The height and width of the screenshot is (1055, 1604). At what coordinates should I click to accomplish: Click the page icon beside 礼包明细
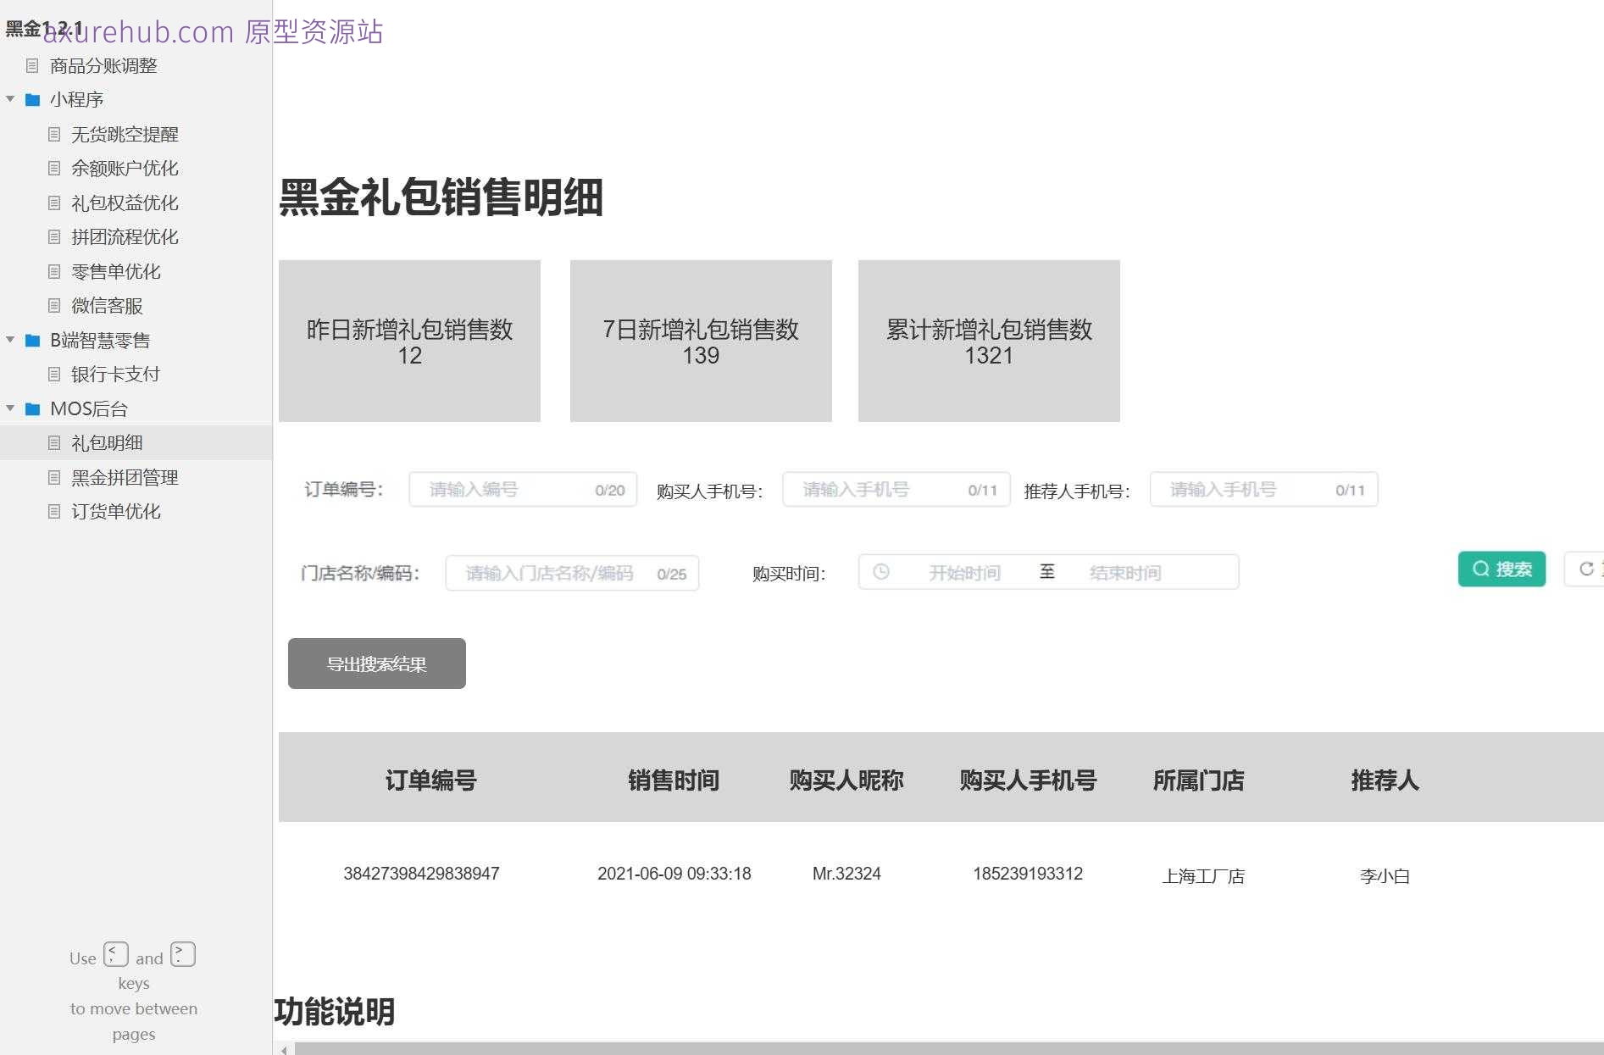[53, 442]
